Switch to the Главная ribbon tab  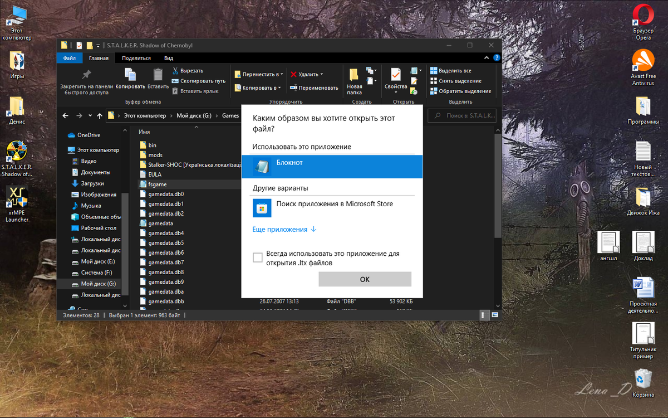tap(99, 58)
